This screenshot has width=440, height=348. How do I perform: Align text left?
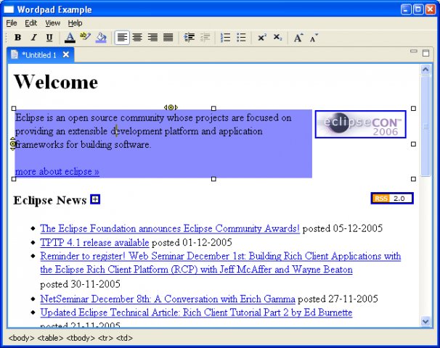click(122, 37)
